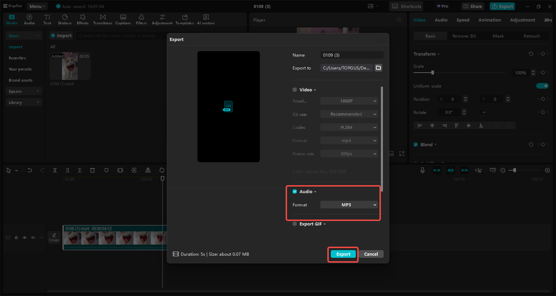Open Brand assets in the sidebar
This screenshot has height=296, width=556.
(x=20, y=80)
